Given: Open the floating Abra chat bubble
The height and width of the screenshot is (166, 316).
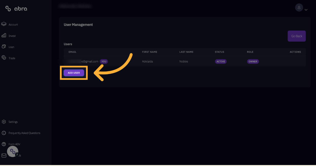Looking at the screenshot, I should click(x=13, y=152).
